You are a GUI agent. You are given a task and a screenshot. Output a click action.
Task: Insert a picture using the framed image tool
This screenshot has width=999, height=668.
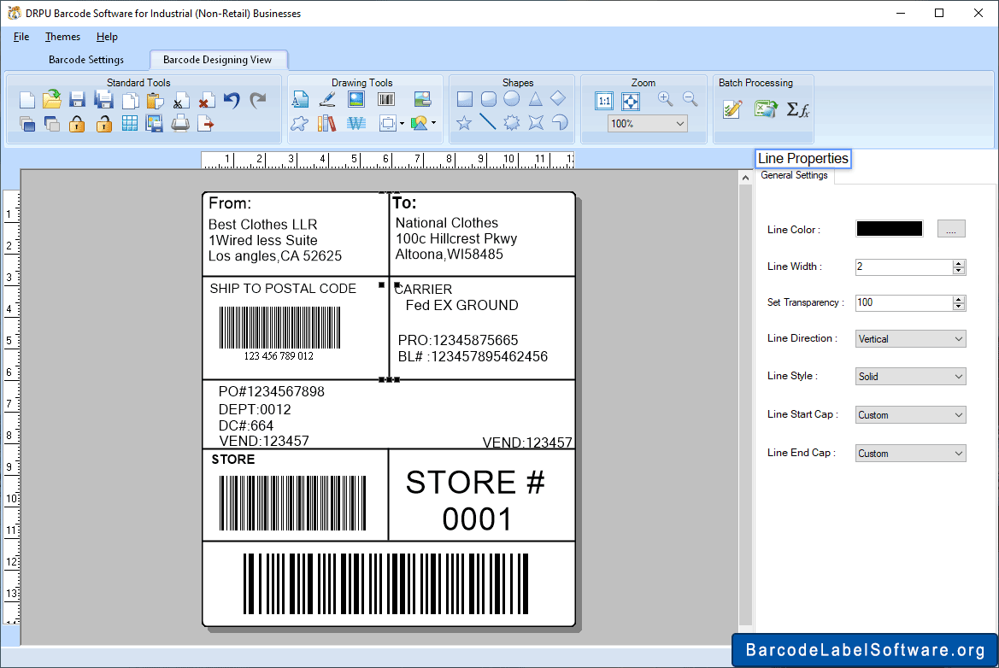pyautogui.click(x=356, y=99)
